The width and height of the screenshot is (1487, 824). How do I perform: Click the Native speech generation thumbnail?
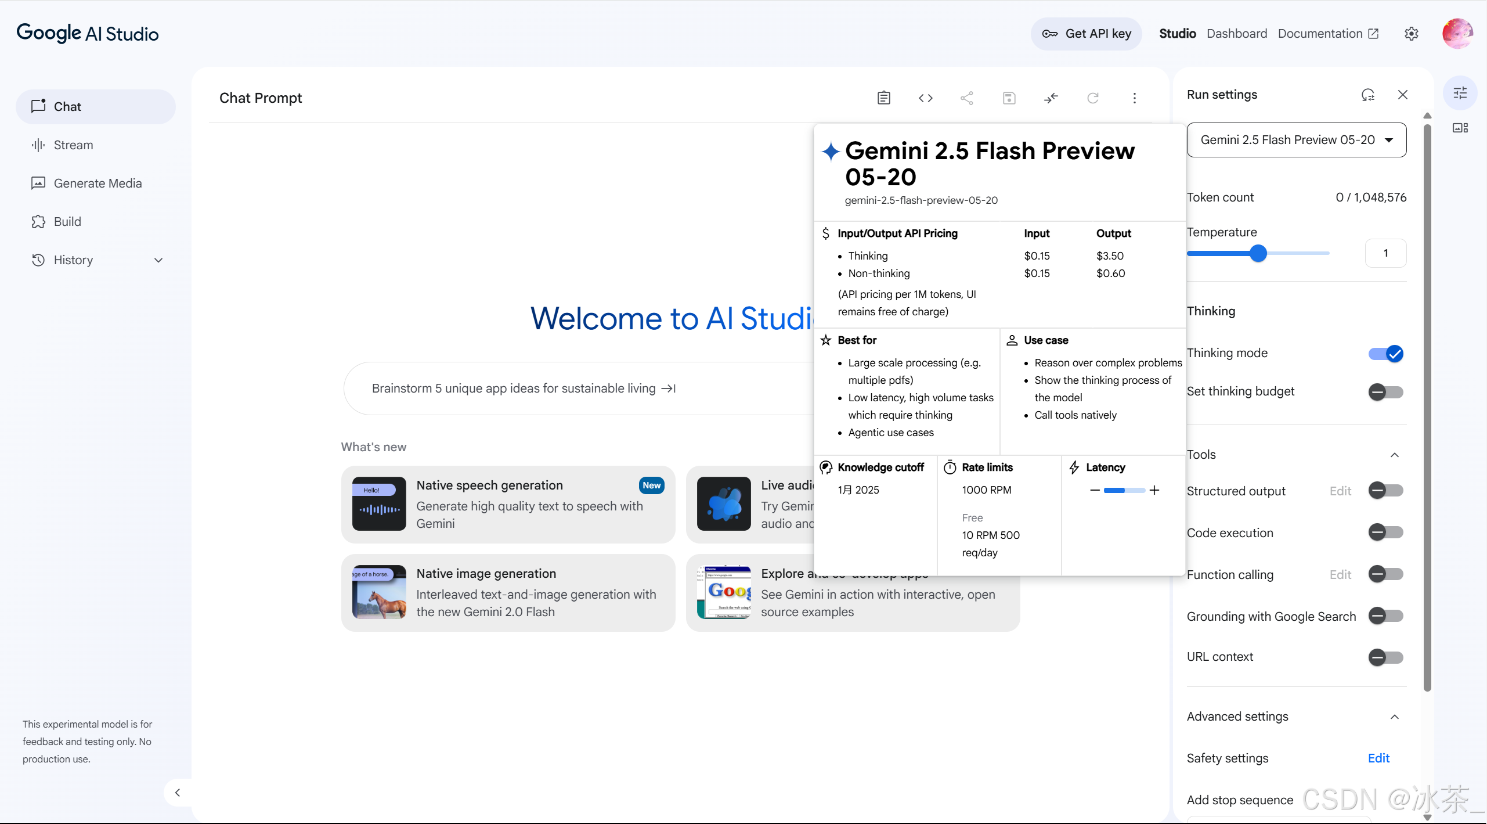[379, 503]
